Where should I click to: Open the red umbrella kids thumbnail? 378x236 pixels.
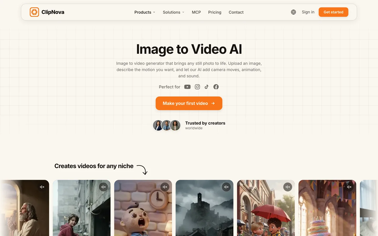[266, 208]
